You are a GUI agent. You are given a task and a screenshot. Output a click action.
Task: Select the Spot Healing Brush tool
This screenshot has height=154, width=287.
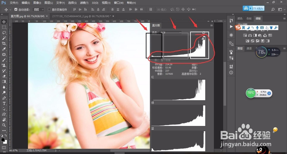[4, 55]
